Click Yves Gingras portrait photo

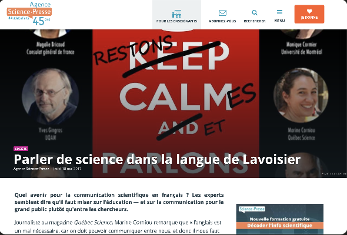50,96
